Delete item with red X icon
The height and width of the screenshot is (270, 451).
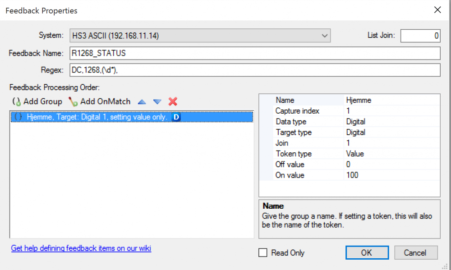pyautogui.click(x=173, y=101)
